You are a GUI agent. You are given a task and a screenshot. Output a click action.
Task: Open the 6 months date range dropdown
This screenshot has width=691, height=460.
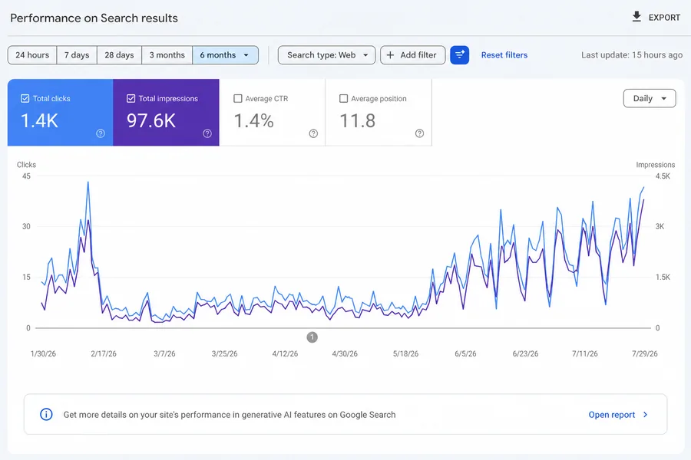click(x=225, y=55)
